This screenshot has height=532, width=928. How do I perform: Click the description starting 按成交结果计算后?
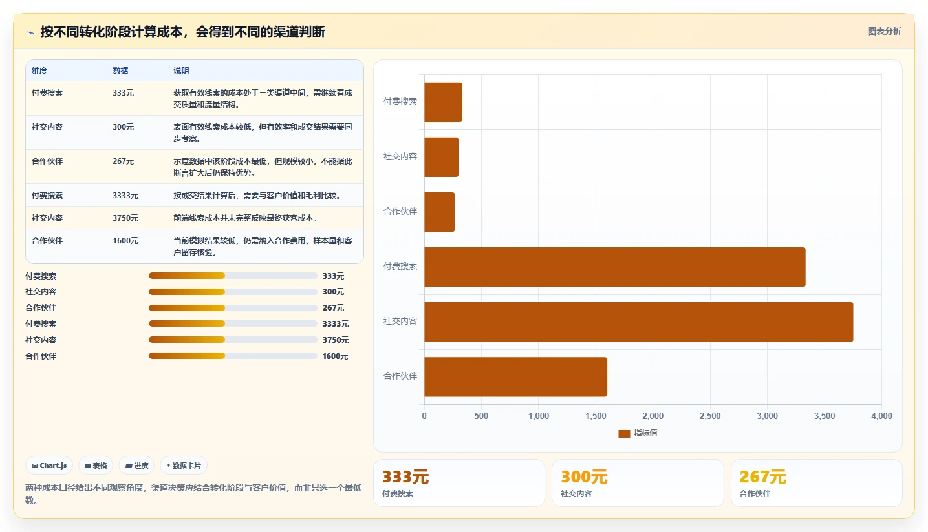[x=257, y=195]
